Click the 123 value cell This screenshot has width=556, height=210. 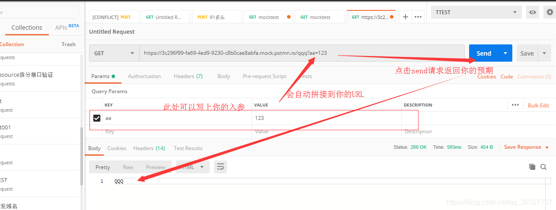tap(326, 118)
